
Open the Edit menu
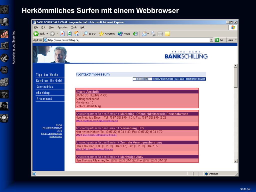click(x=43, y=27)
